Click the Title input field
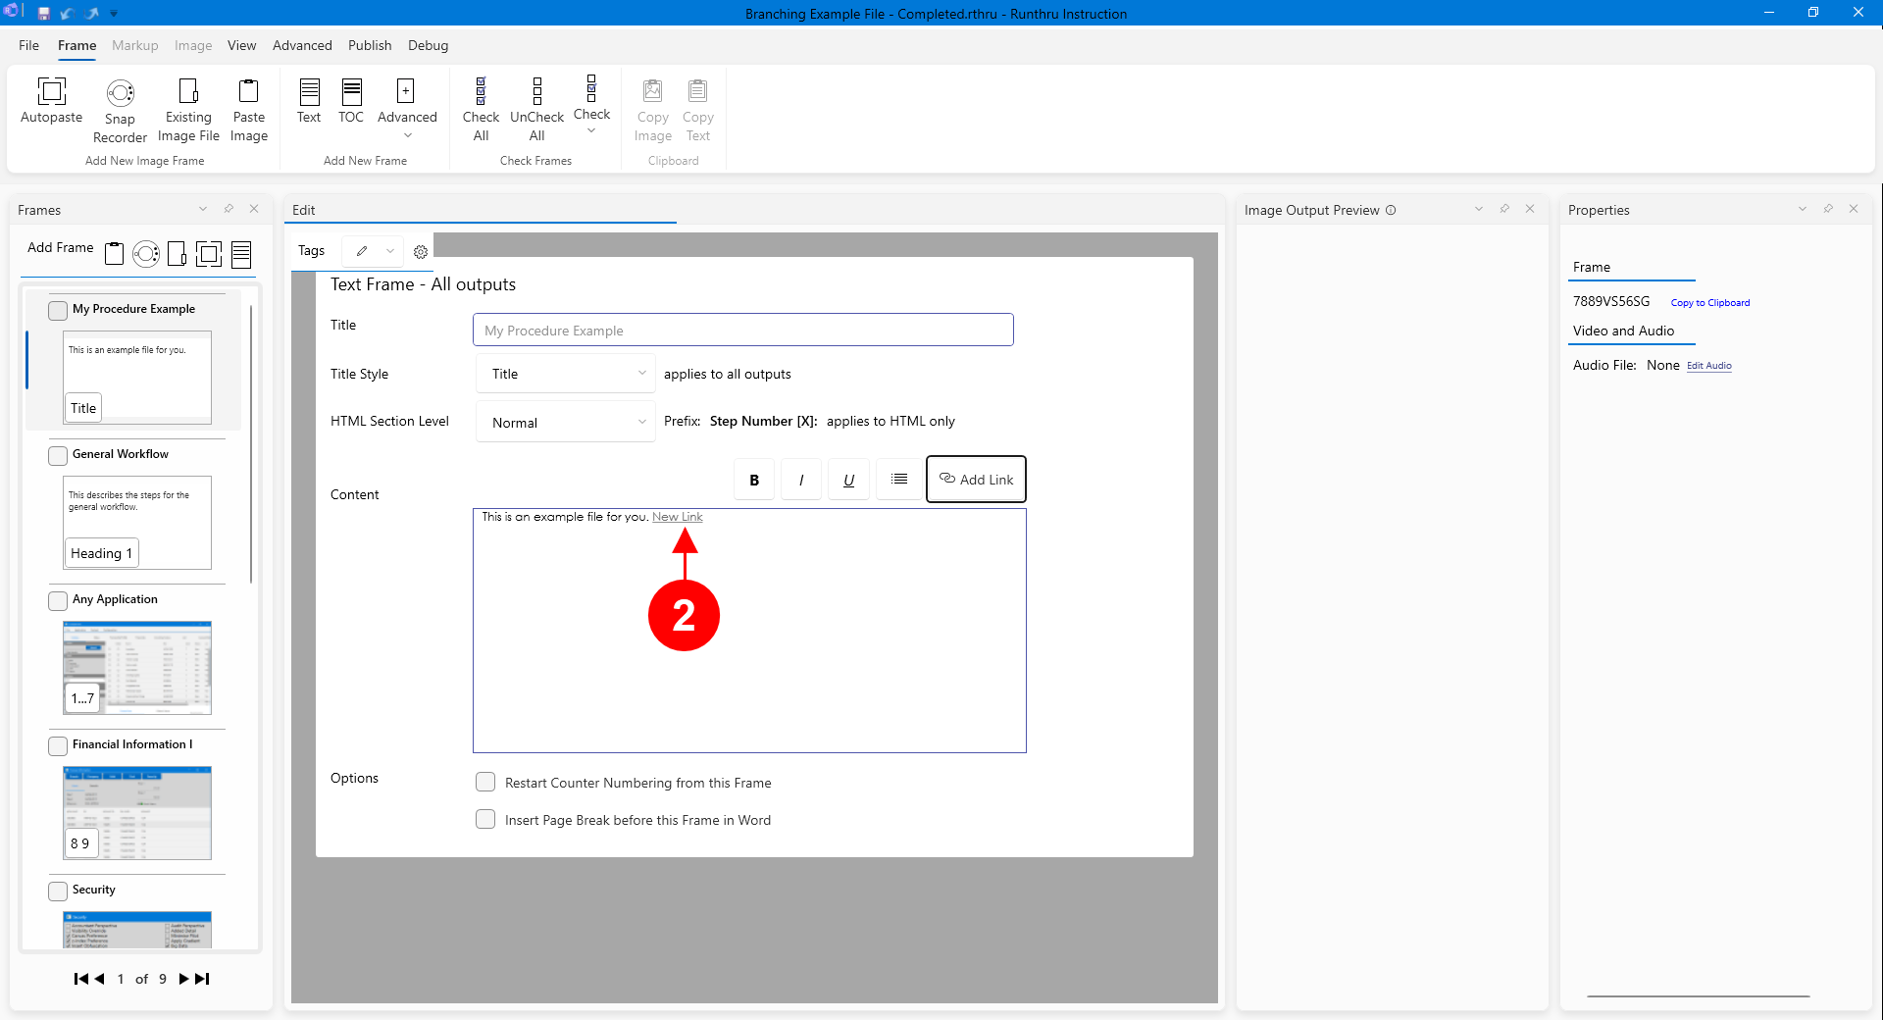 tap(742, 331)
